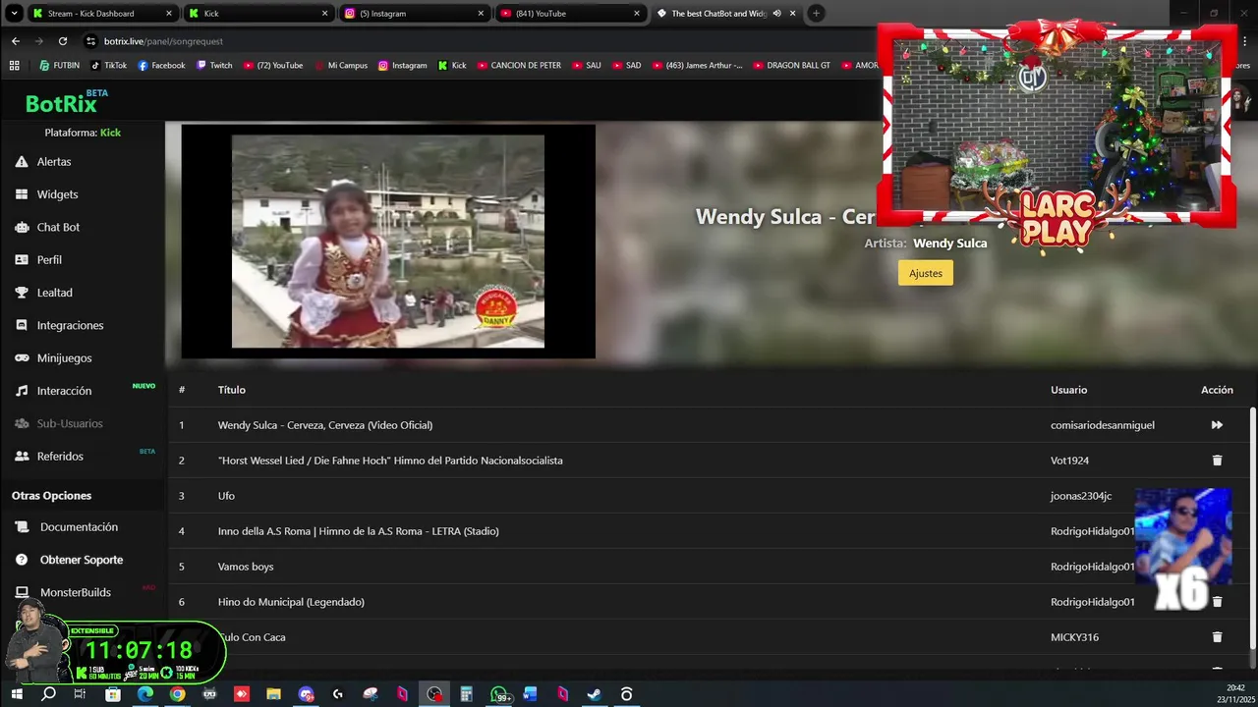This screenshot has height=707, width=1258.
Task: Click username Vot1924
Action: click(x=1069, y=461)
